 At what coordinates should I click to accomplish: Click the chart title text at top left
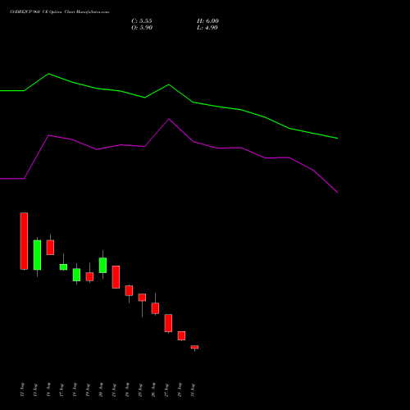(x=59, y=12)
